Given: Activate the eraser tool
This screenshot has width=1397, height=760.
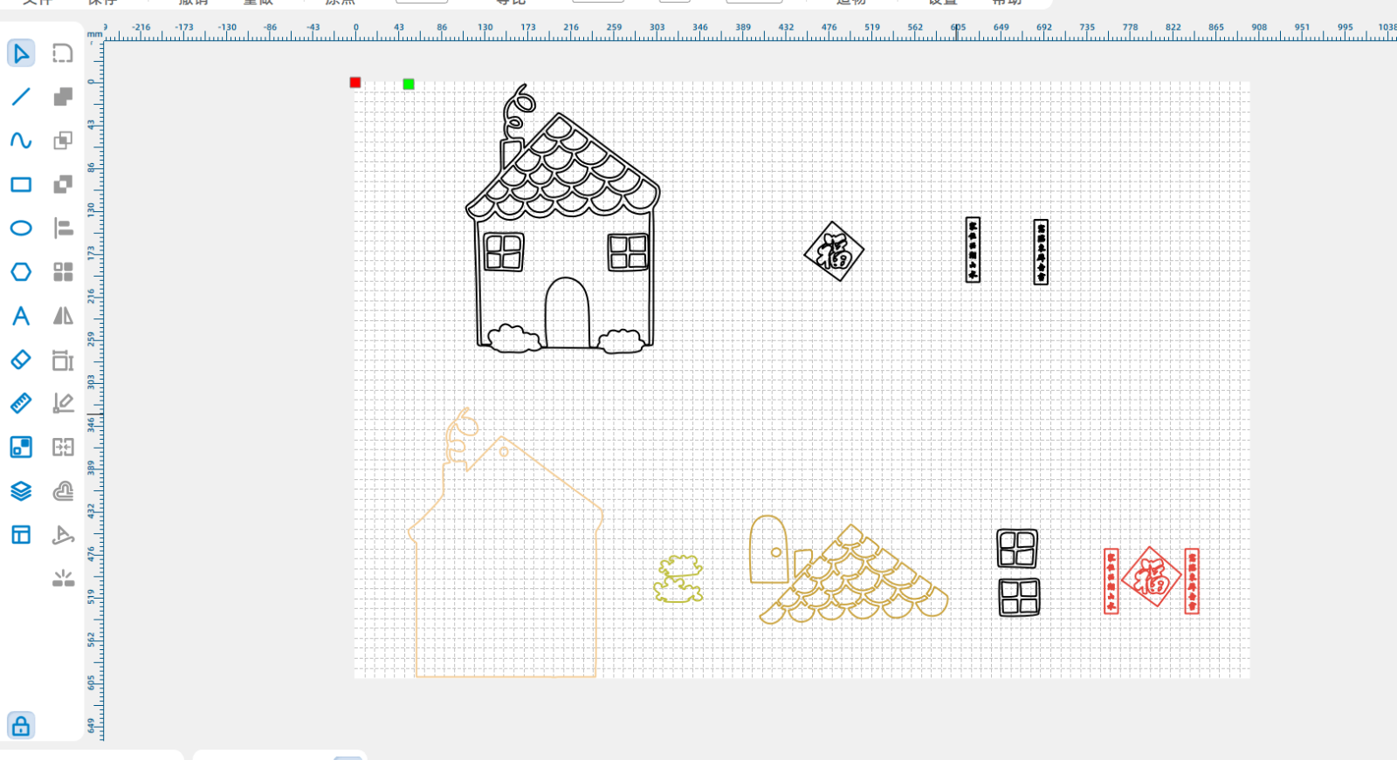Looking at the screenshot, I should (21, 359).
